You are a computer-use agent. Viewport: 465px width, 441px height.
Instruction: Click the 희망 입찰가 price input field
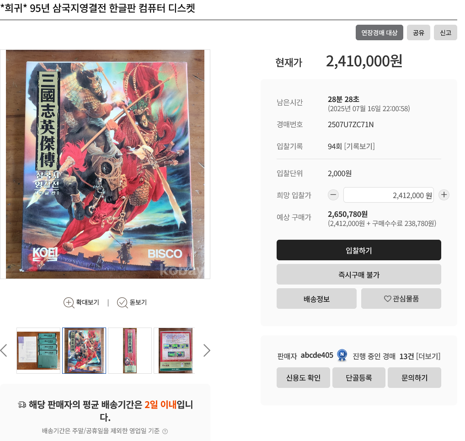click(389, 195)
